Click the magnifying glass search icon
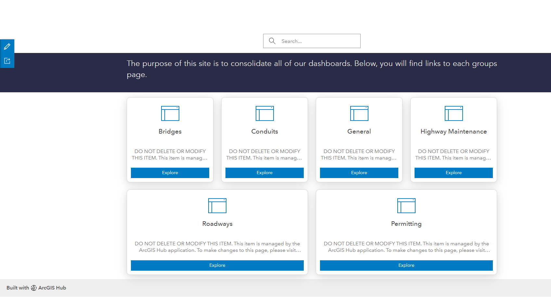Viewport: 551px width, 297px height. pyautogui.click(x=272, y=41)
